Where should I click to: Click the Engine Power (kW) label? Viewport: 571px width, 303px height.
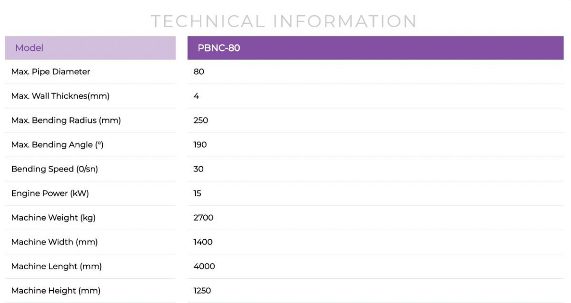coord(50,193)
